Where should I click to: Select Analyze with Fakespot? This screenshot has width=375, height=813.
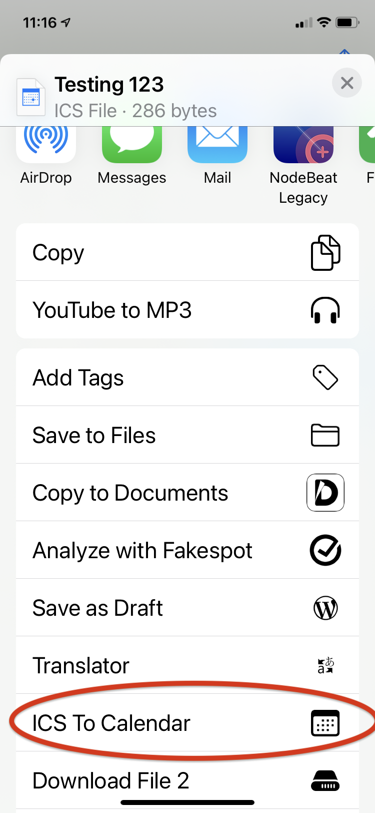187,550
